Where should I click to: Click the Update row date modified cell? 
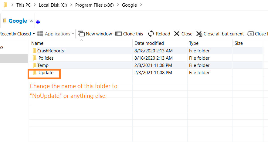pyautogui.click(x=153, y=73)
